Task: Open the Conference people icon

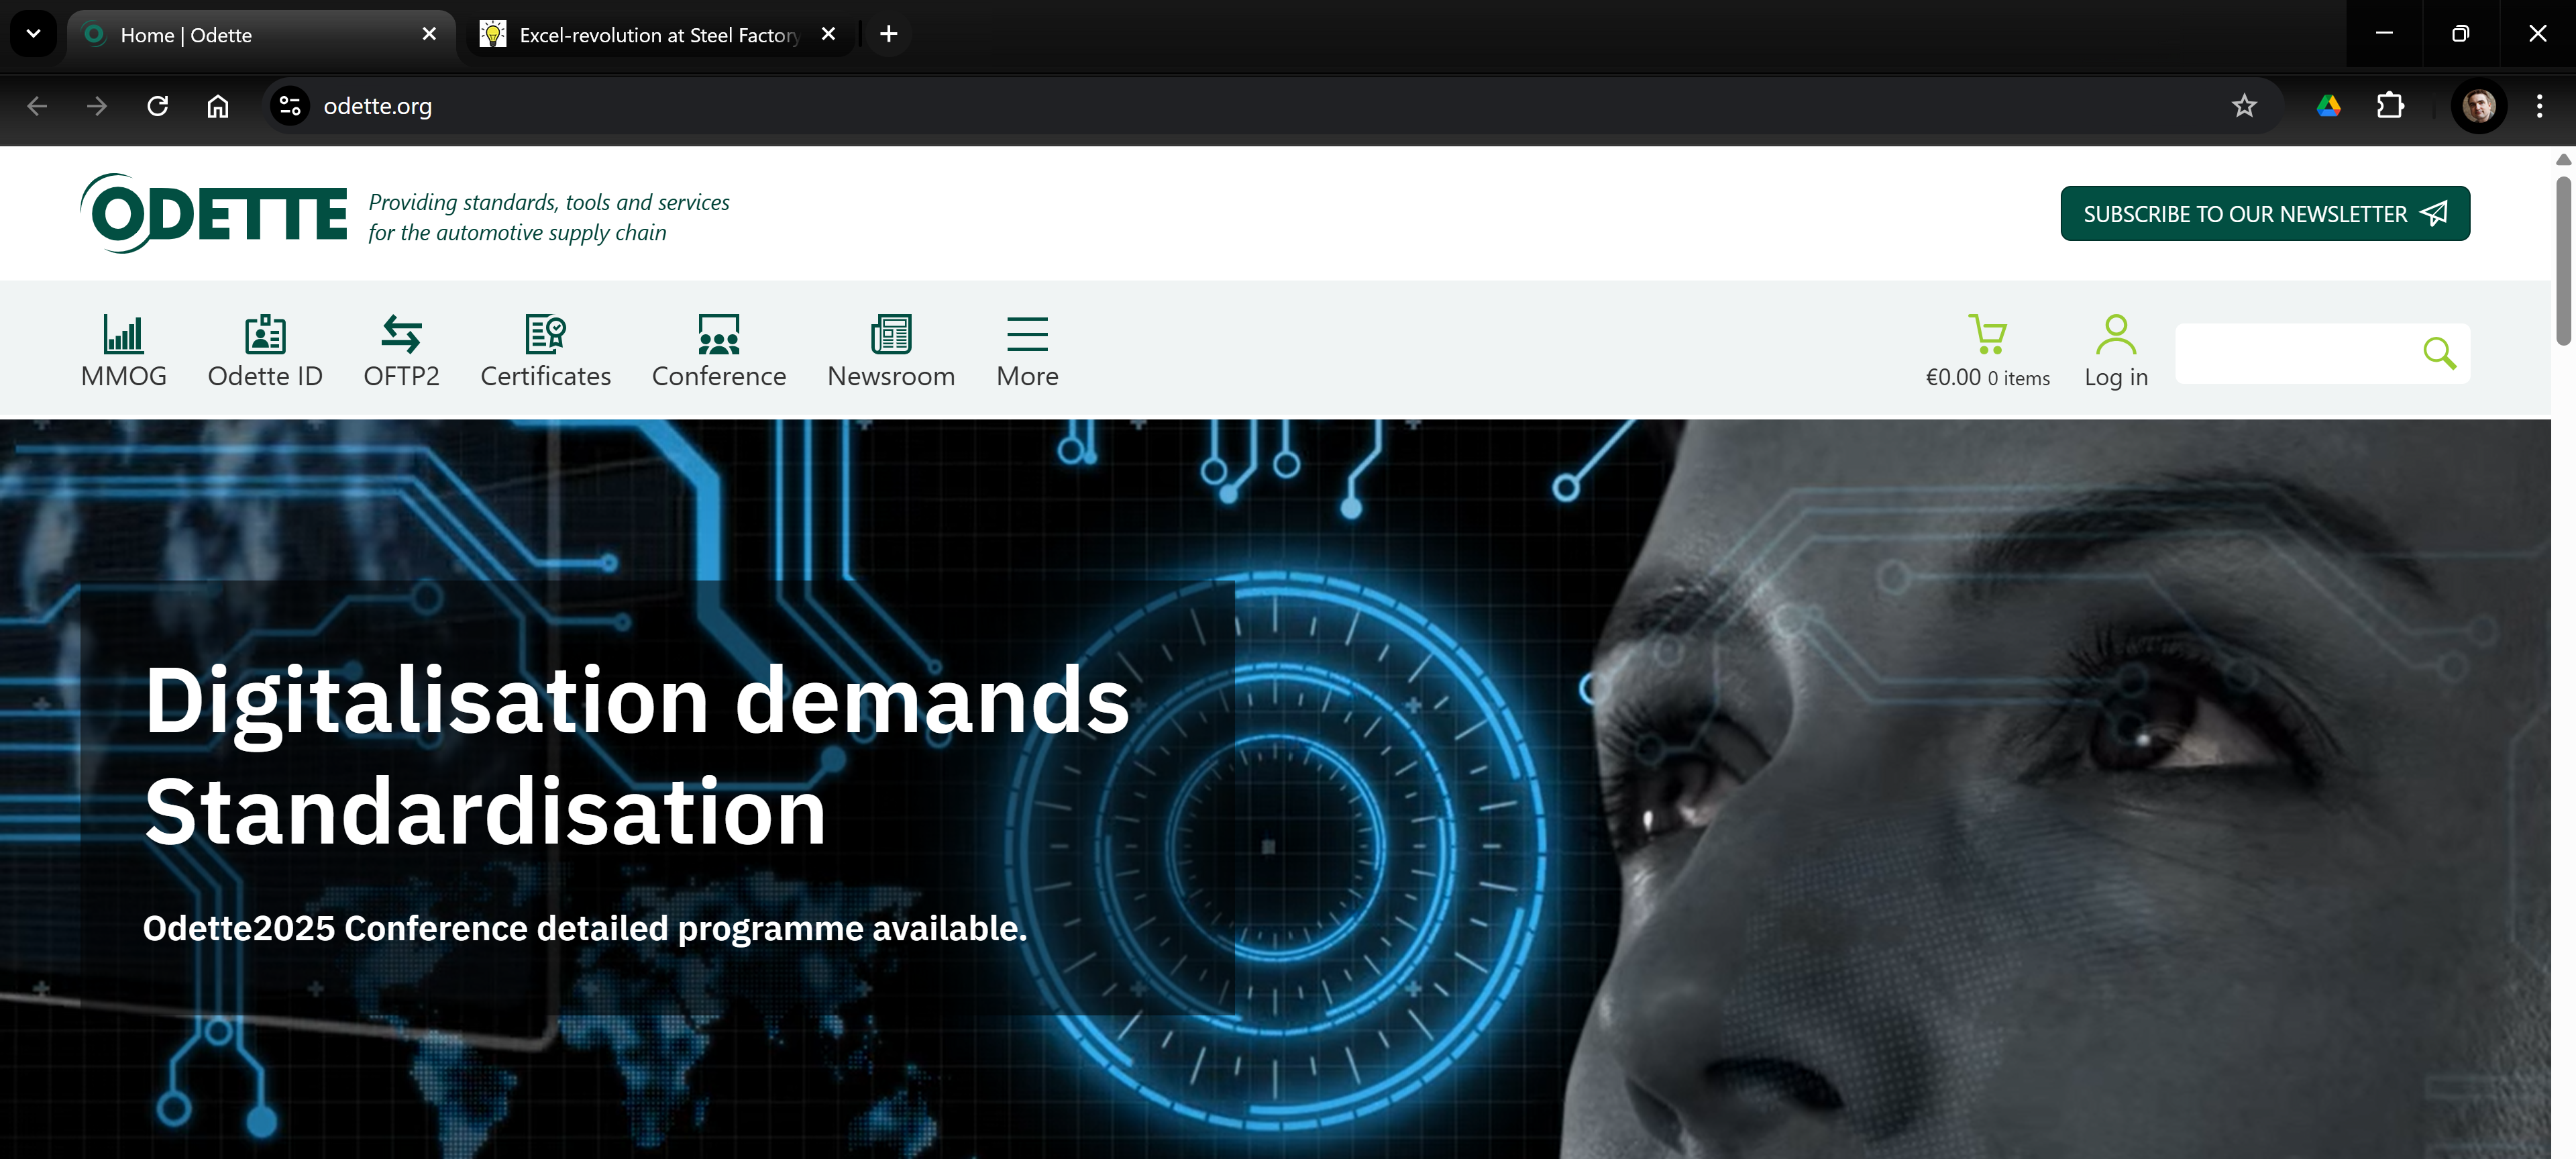Action: pos(718,334)
